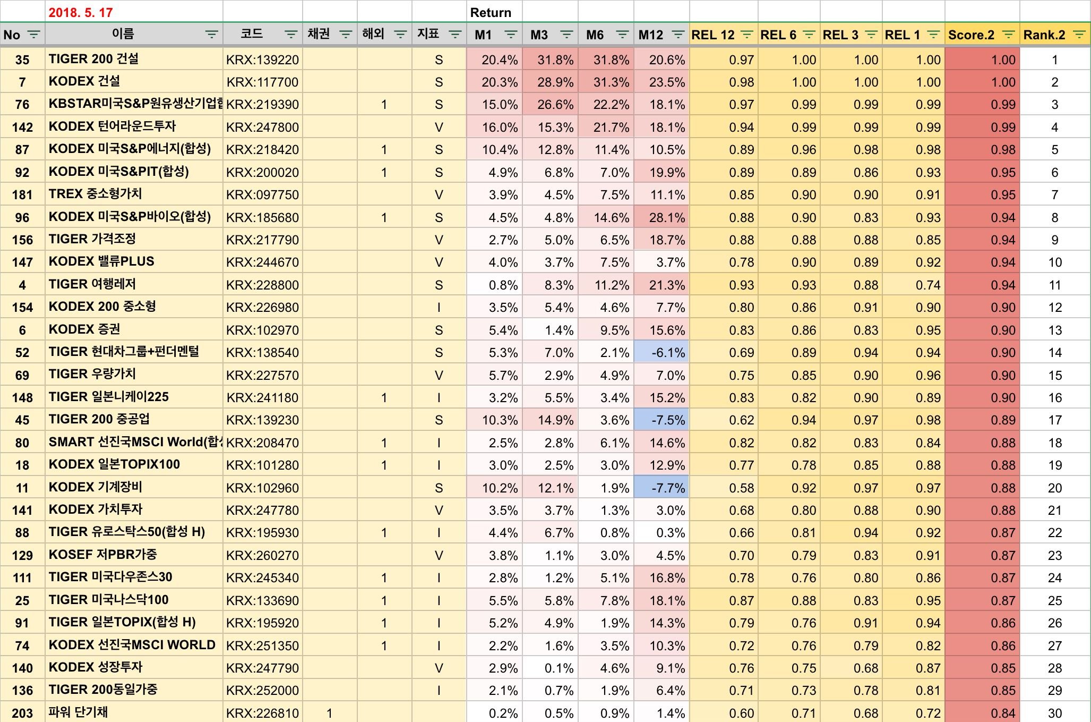Select the TIGER 일본니케이225 cell

134,397
